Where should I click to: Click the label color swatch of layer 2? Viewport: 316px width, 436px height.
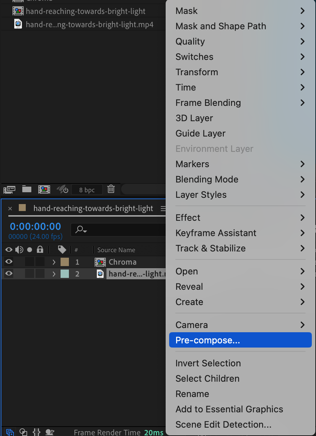65,274
